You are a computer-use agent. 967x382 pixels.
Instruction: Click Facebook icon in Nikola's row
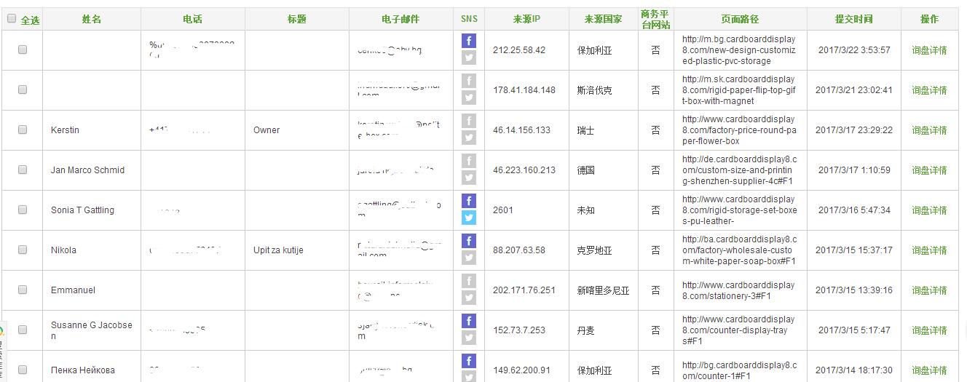click(469, 241)
